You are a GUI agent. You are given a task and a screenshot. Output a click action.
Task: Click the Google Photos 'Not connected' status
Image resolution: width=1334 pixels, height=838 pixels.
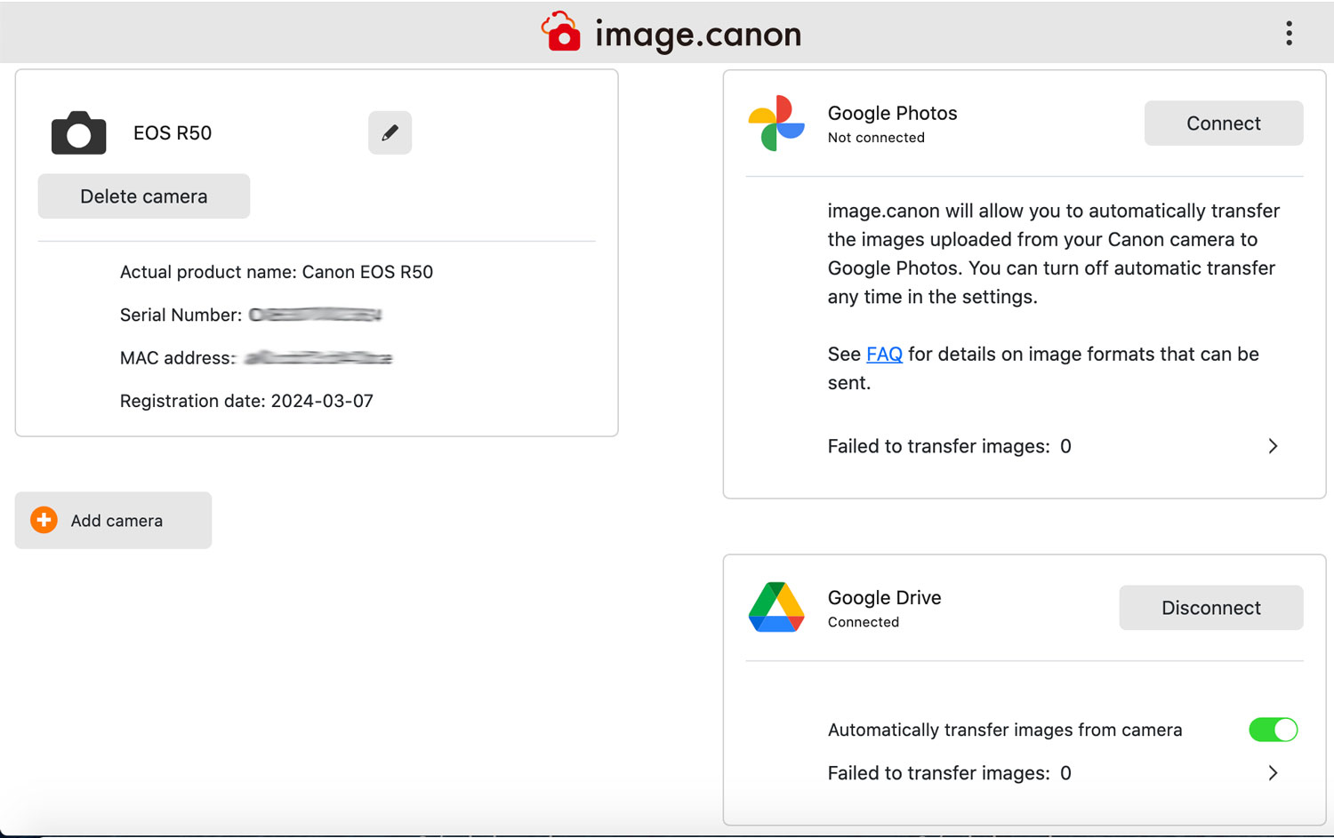(876, 138)
